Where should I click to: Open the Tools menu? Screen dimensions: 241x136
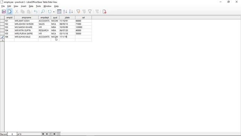38,6
